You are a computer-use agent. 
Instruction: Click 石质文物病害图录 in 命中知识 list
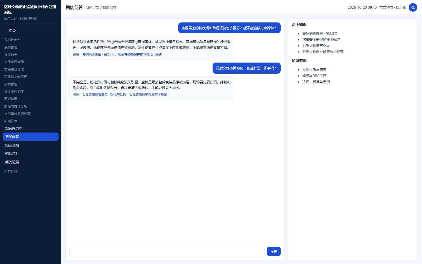316,46
